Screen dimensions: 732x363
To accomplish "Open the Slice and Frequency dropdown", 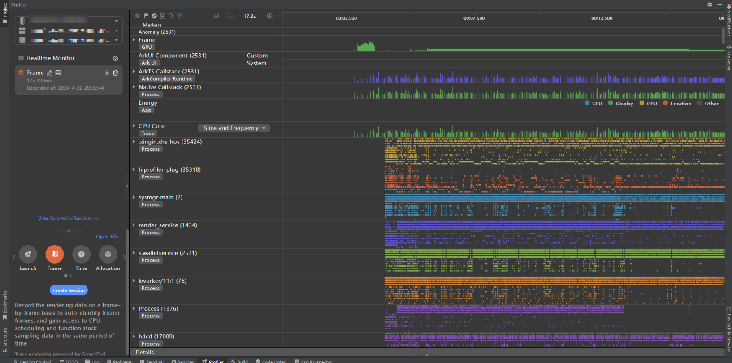I will 234,128.
